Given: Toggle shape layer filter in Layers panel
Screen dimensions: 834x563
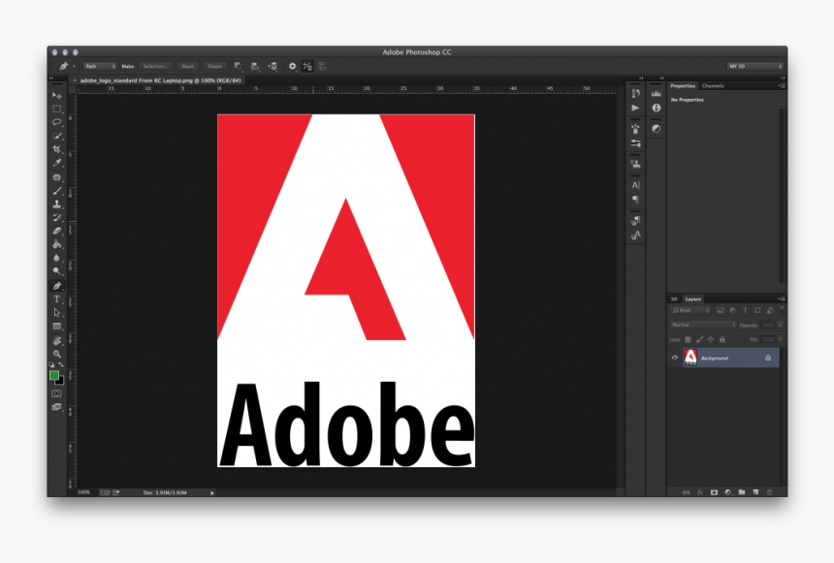Looking at the screenshot, I should 757,310.
